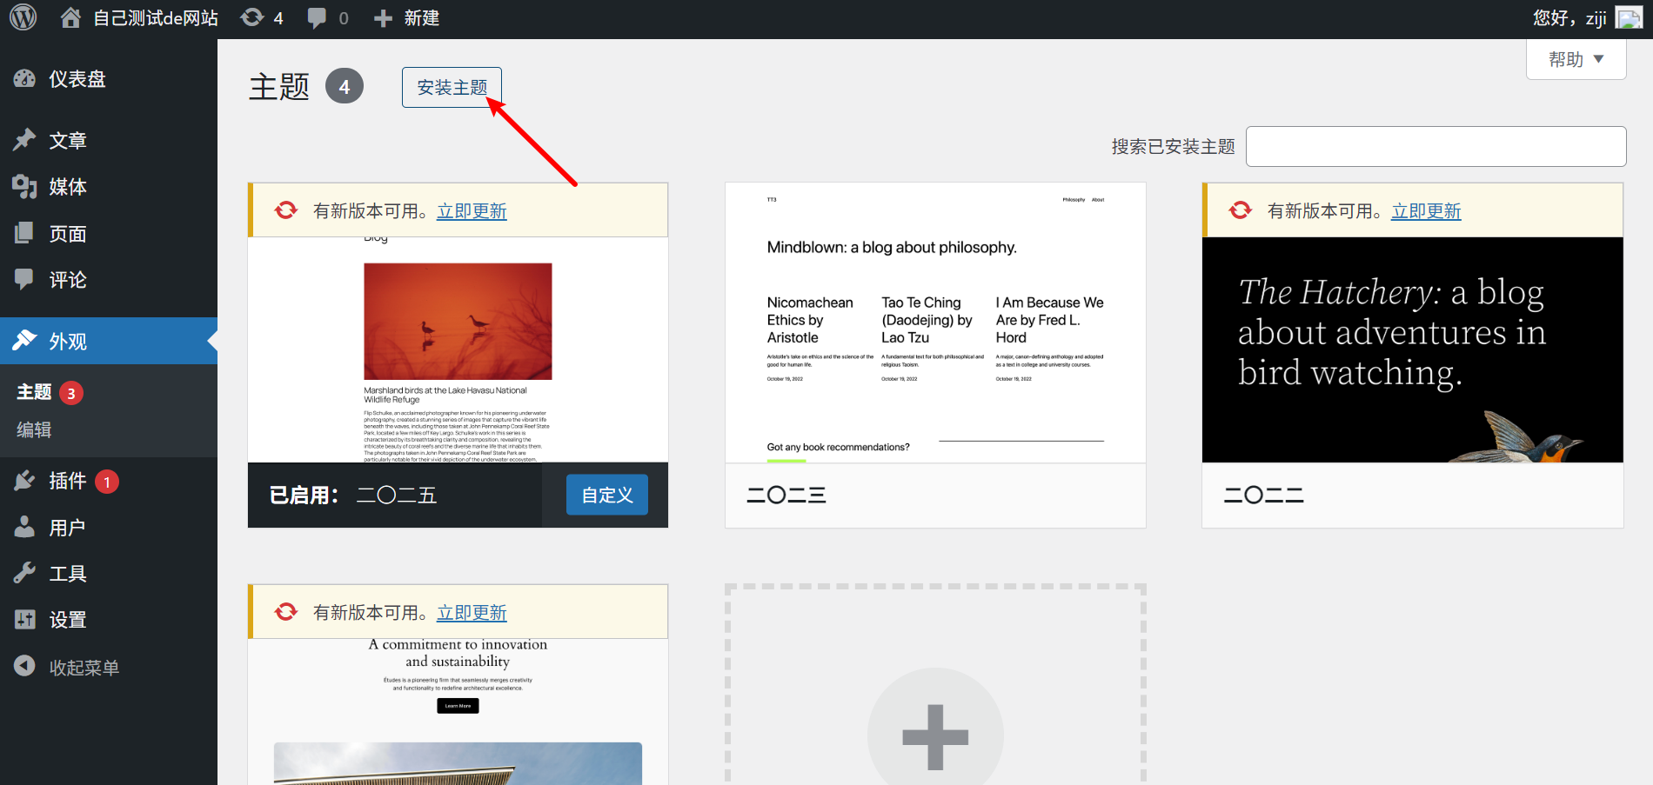1653x785 pixels.
Task: Open the Études innovation theme screenshot
Action: point(458,712)
